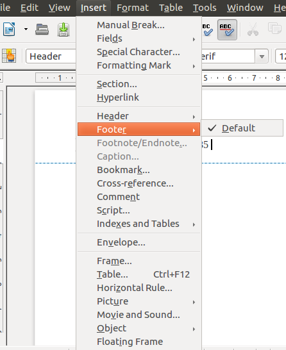Choose Manual Break from Insert menu

pos(139,25)
